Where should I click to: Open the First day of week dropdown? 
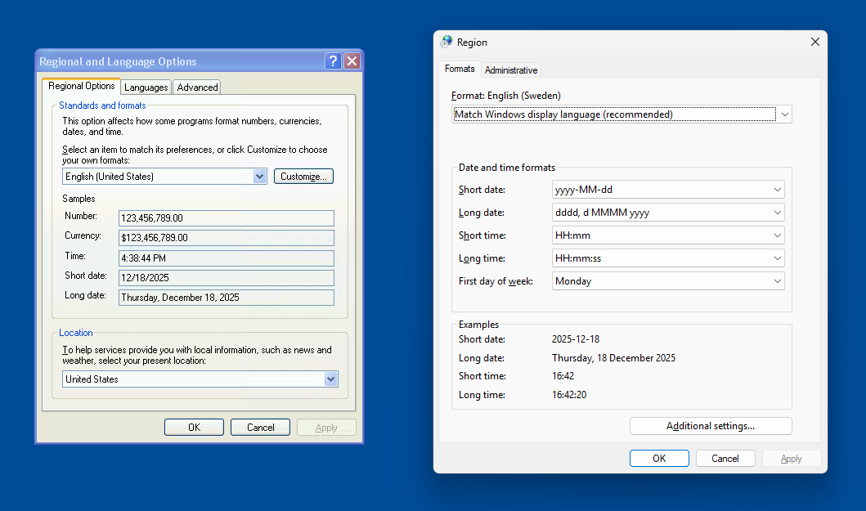pos(777,281)
